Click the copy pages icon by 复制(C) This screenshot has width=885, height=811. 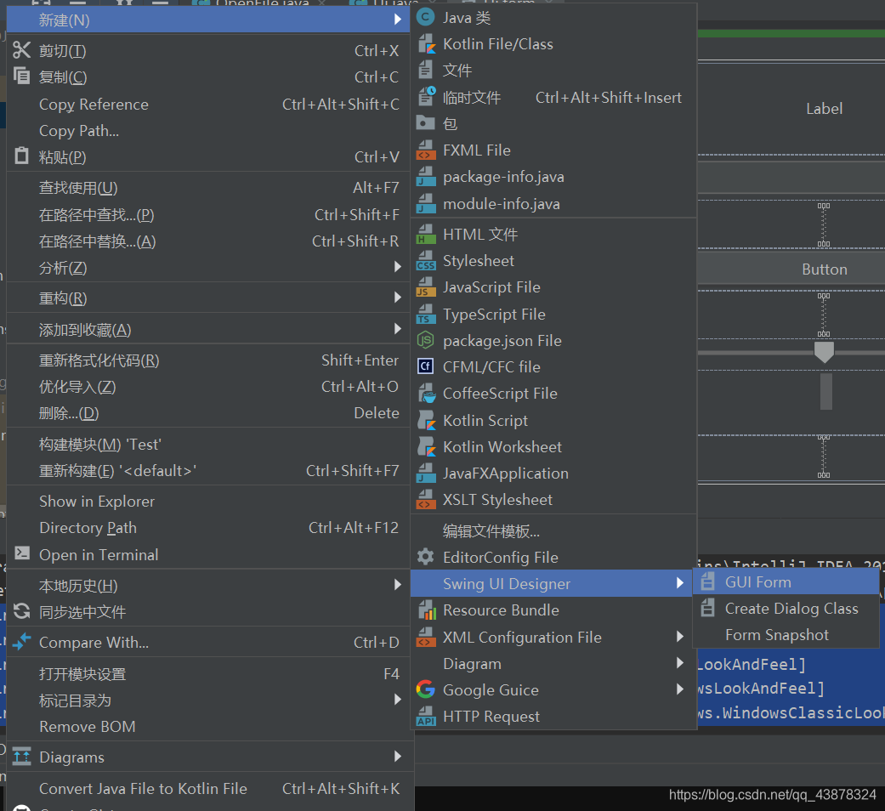[21, 76]
